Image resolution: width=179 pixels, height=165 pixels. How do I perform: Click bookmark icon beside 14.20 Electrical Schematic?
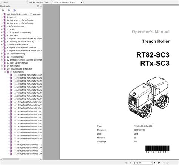click(x=11, y=133)
